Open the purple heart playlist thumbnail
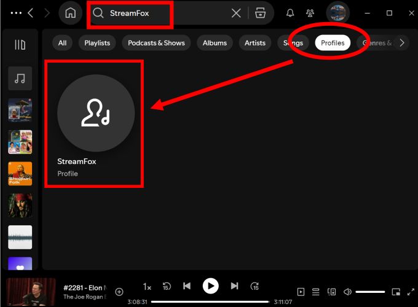The height and width of the screenshot is (307, 418). point(20,263)
